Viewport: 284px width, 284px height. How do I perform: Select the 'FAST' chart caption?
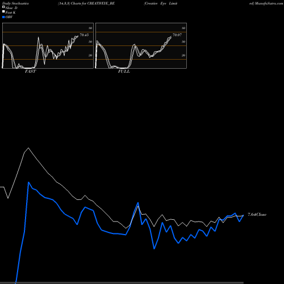click(x=30, y=72)
